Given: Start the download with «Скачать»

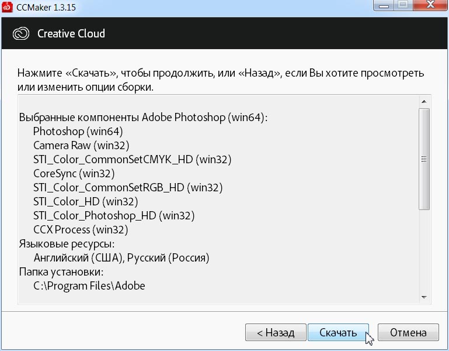Looking at the screenshot, I should click(337, 332).
